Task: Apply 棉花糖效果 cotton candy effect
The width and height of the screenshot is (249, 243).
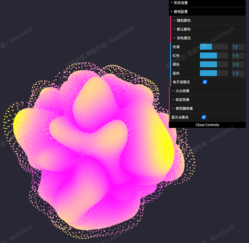Action: click(x=184, y=108)
